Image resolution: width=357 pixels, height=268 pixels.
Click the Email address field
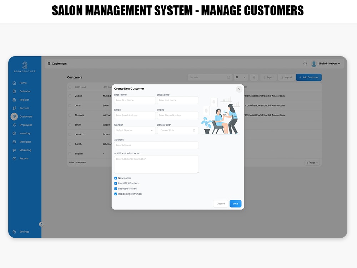click(x=135, y=115)
